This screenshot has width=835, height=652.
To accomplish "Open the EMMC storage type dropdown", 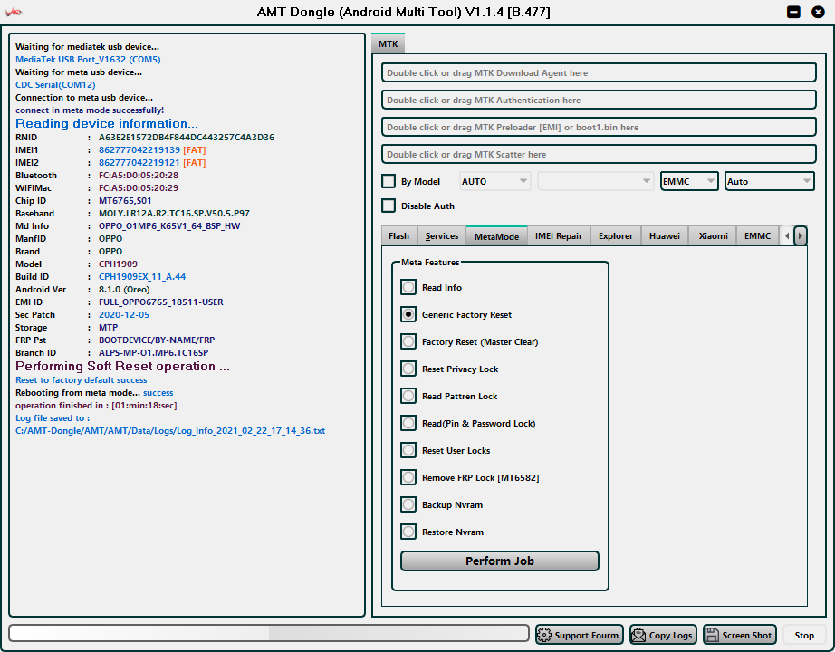I will coord(689,181).
